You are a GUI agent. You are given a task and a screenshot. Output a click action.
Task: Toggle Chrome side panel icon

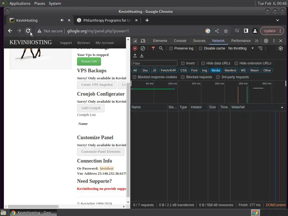click(246, 31)
